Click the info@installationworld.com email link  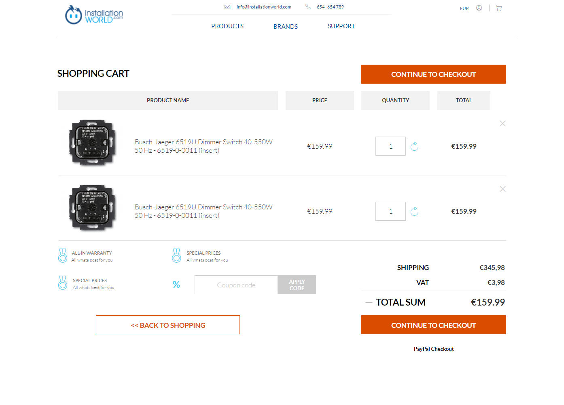[264, 7]
